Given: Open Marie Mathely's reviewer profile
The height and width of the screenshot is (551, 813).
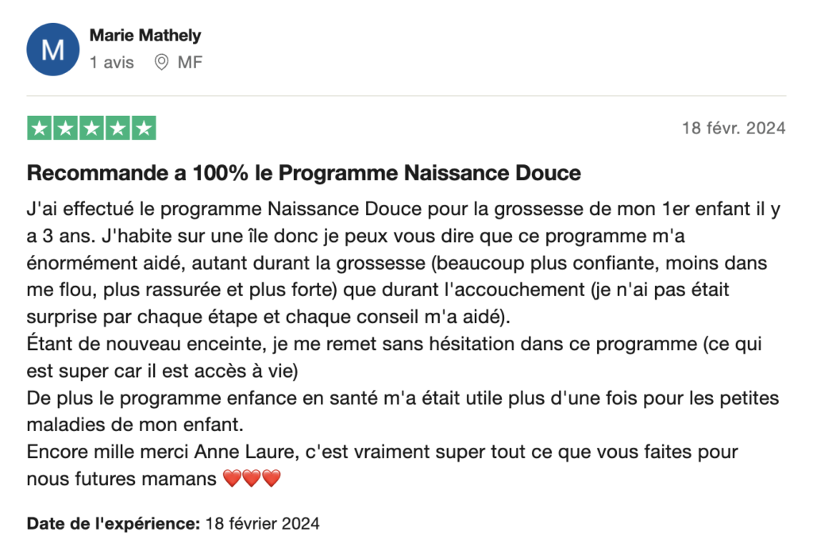Looking at the screenshot, I should 145,35.
